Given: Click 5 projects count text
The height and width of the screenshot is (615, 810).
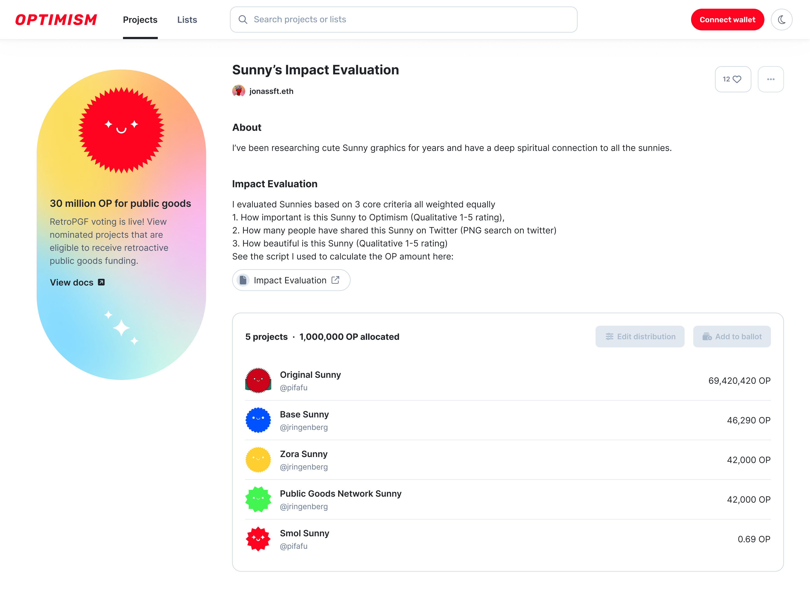Looking at the screenshot, I should click(x=267, y=337).
